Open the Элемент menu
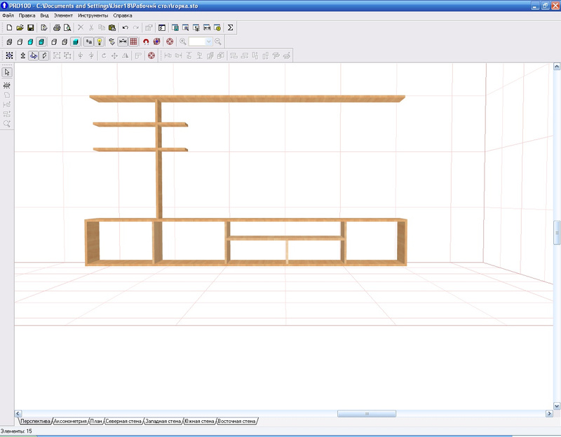The height and width of the screenshot is (437, 561). [63, 15]
